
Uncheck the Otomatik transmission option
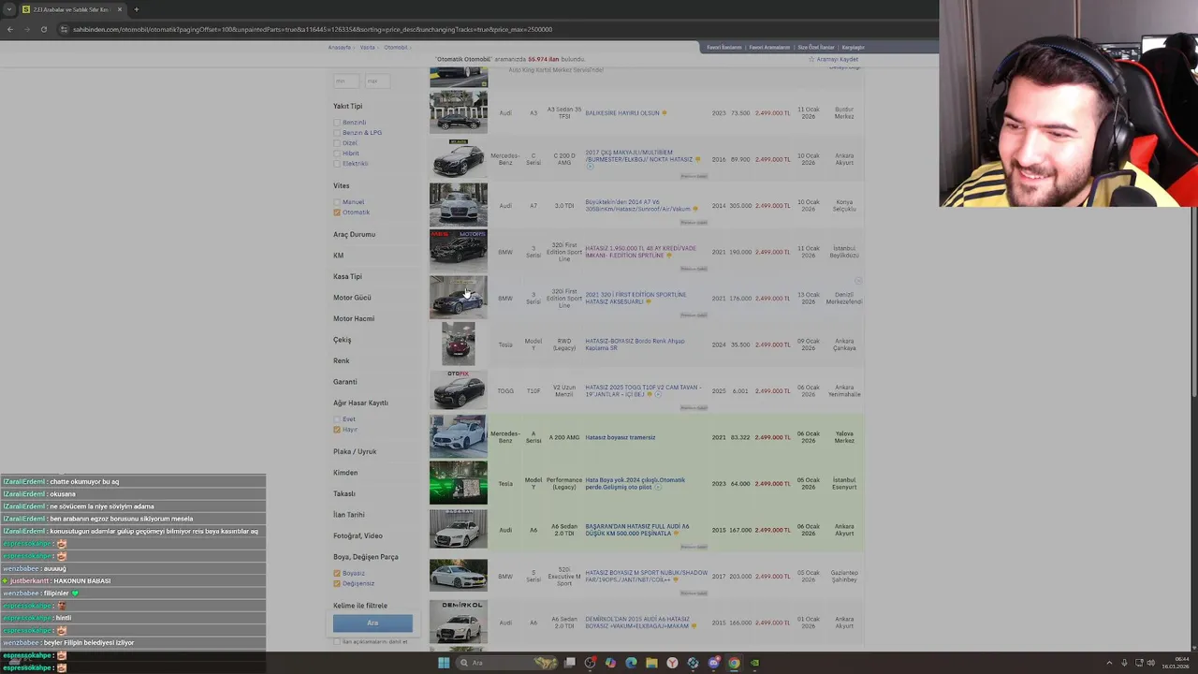[337, 212]
